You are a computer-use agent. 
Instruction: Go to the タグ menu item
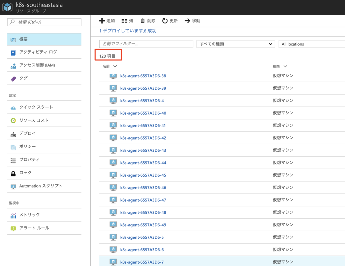point(44,78)
